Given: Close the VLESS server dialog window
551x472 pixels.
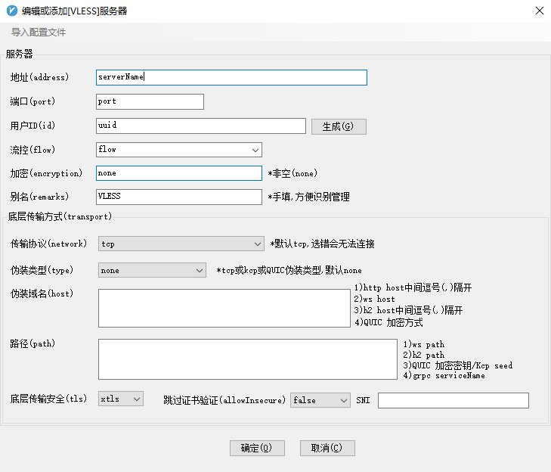Looking at the screenshot, I should click(539, 11).
